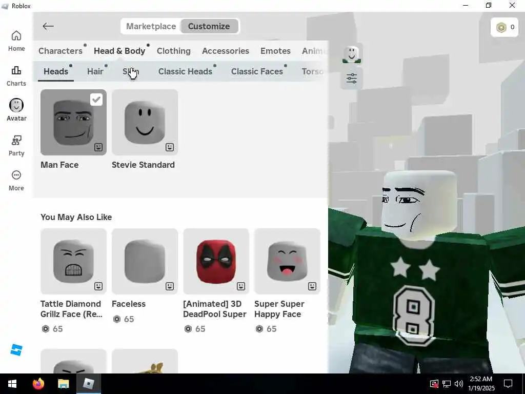View the Faceless head item
Screen dimensions: 525x394
[145, 261]
